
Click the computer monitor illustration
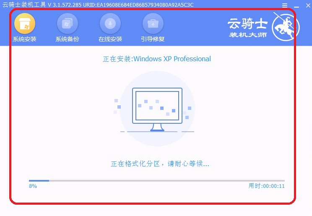(157, 109)
